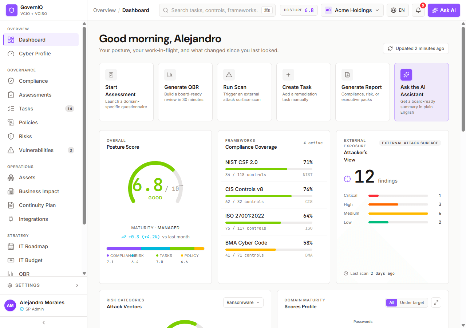
Task: Open the EN language selector
Action: click(398, 10)
